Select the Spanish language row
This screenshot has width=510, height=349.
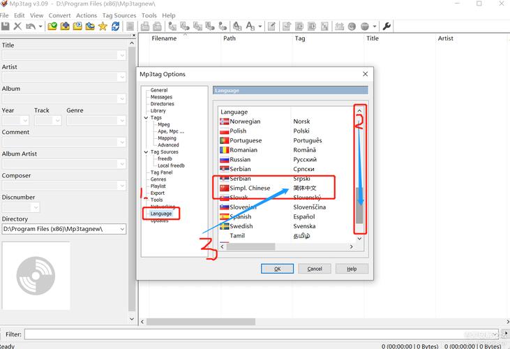click(285, 216)
